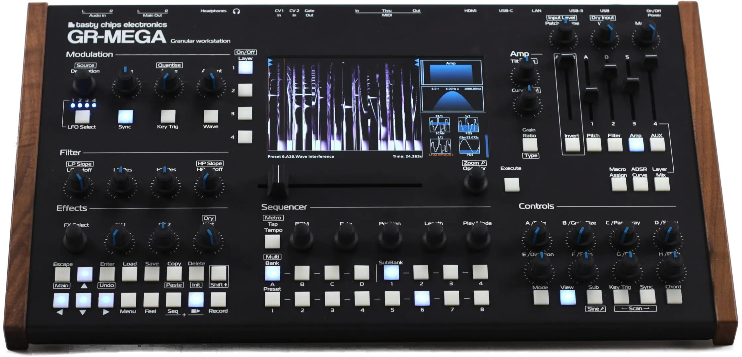
Task: Click the Sustain fader labeled S
Action: point(632,85)
